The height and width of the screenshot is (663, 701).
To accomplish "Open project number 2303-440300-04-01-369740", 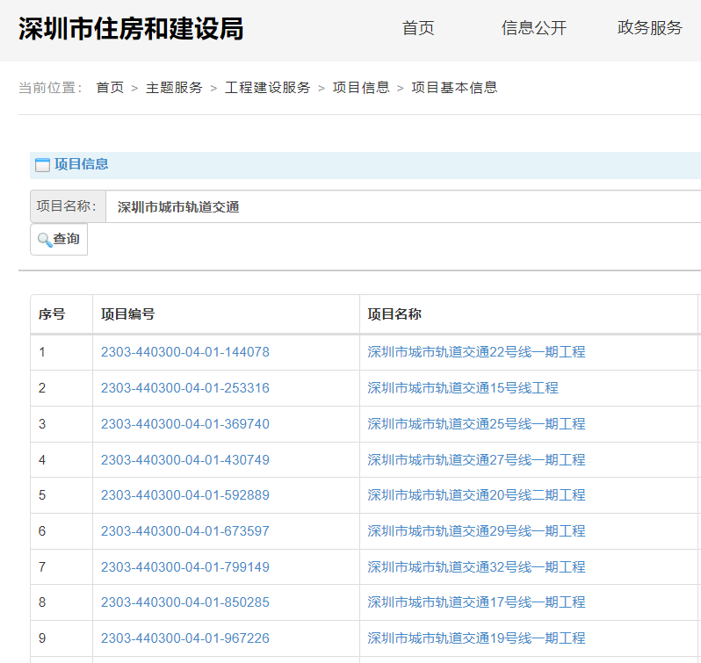I will [185, 424].
